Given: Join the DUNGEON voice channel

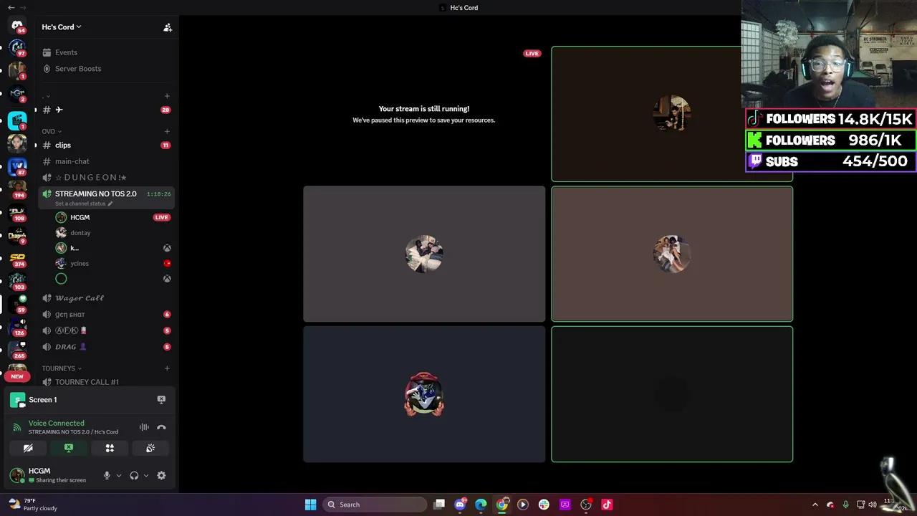Looking at the screenshot, I should pyautogui.click(x=106, y=177).
